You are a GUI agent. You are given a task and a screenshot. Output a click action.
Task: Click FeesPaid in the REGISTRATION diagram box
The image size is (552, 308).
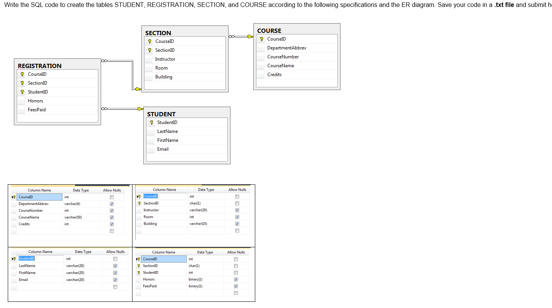click(36, 110)
